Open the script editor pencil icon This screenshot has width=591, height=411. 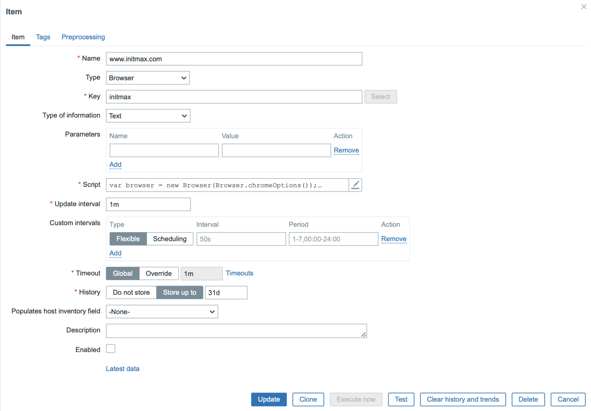pos(355,185)
